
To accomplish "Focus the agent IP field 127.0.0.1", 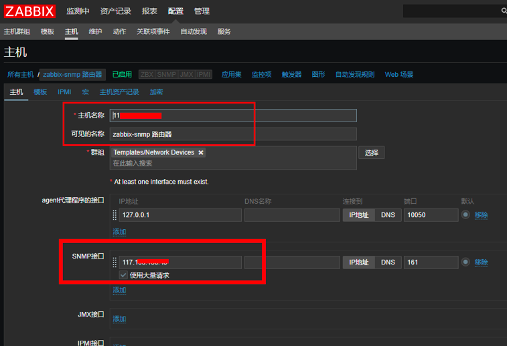I will point(180,215).
